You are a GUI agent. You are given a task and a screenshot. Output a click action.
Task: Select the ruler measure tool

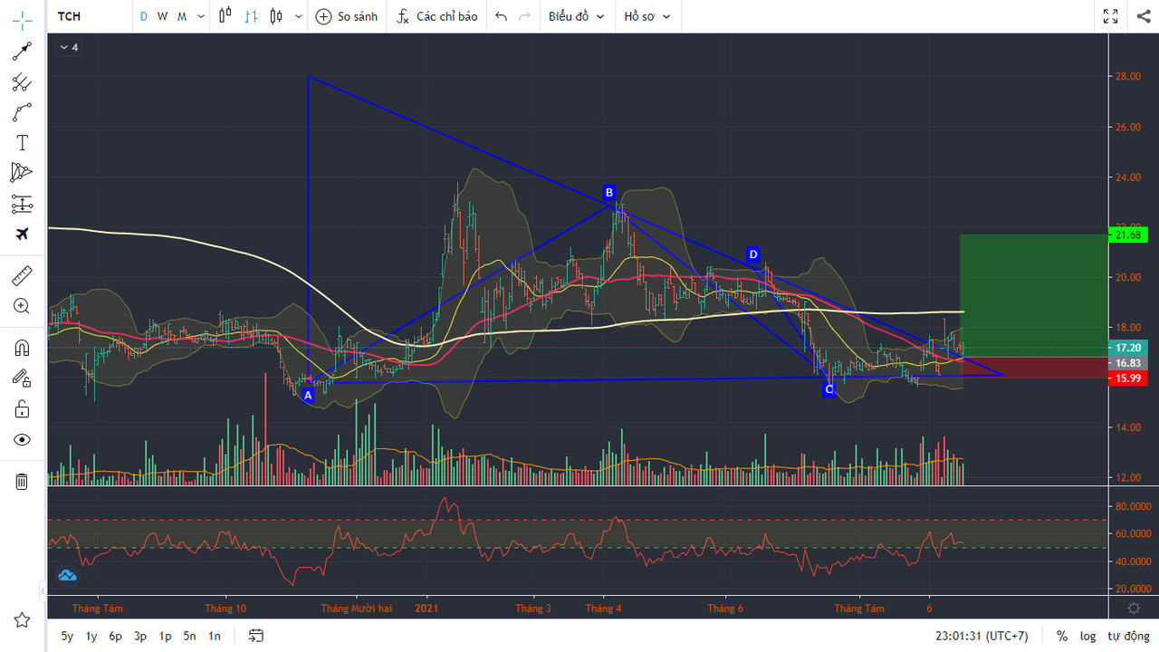(22, 275)
